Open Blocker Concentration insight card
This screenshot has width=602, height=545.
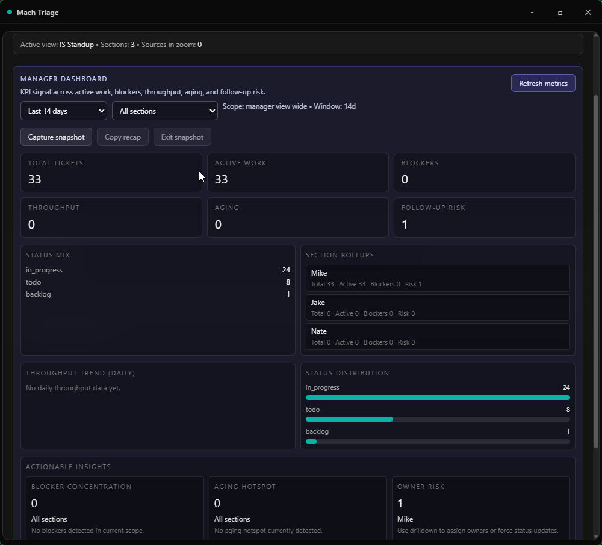click(x=115, y=508)
